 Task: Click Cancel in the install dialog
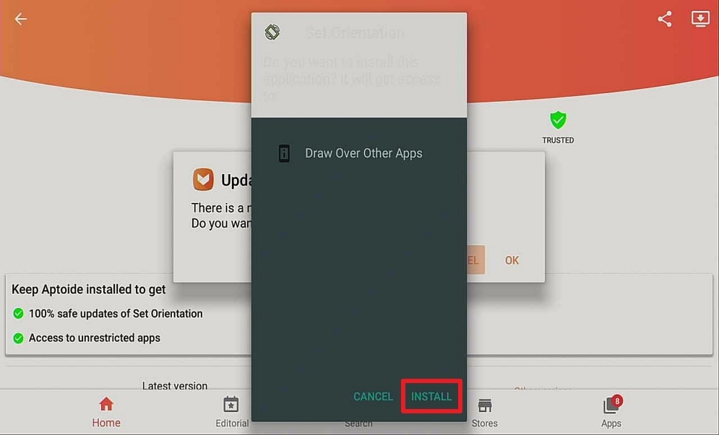coord(373,396)
